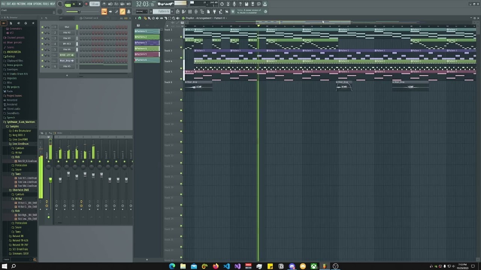Open the TOOLS menu
Screen dimensions: 481x270
point(46,4)
